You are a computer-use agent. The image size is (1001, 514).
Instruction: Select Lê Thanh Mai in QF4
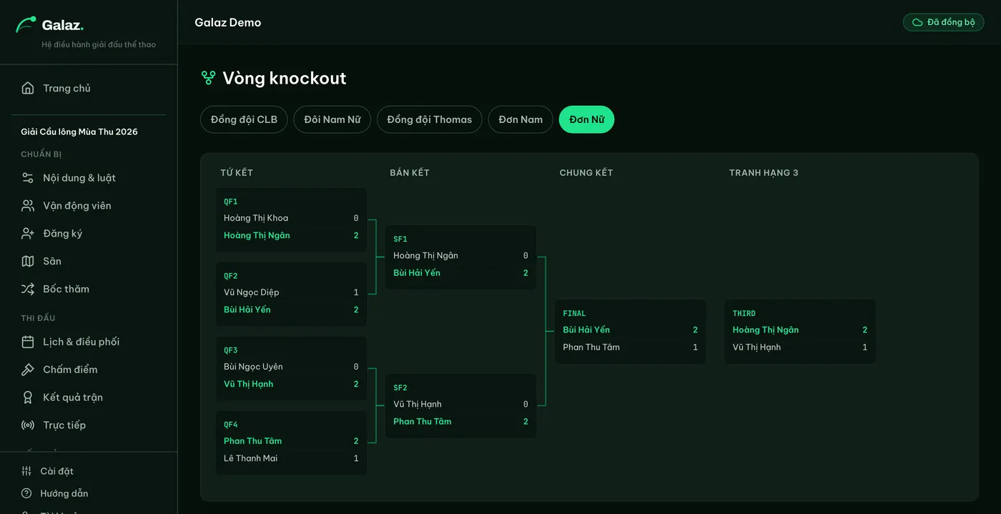pyautogui.click(x=250, y=458)
